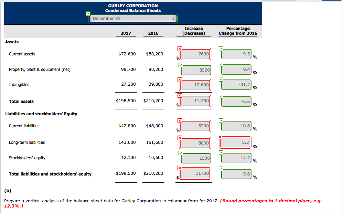Screen dimensions: 343x213
Task: Click the red X above the Total assets 11,700 field
Action: tap(180, 95)
